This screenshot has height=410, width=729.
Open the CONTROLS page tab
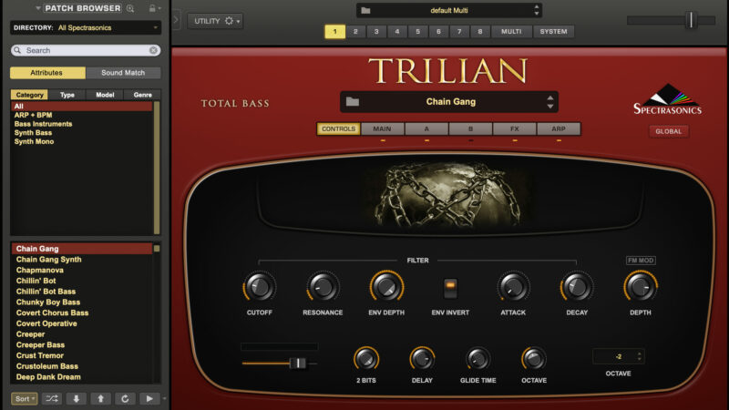(338, 128)
